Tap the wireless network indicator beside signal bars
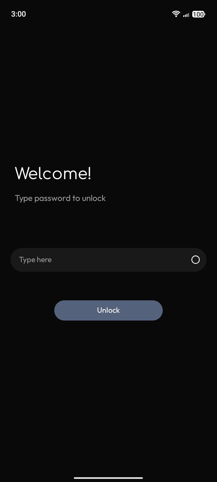The height and width of the screenshot is (482, 217). click(x=176, y=14)
